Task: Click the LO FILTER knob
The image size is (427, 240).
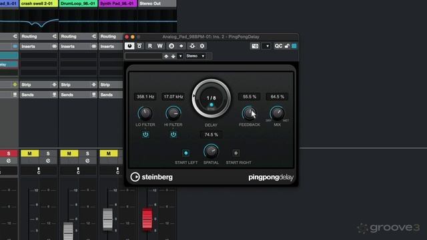Action: [x=145, y=113]
